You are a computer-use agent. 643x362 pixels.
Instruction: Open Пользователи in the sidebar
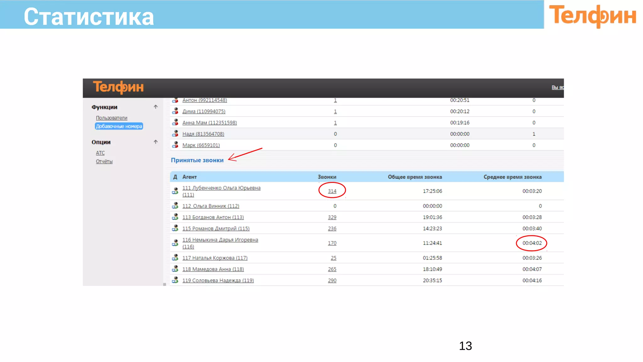111,118
